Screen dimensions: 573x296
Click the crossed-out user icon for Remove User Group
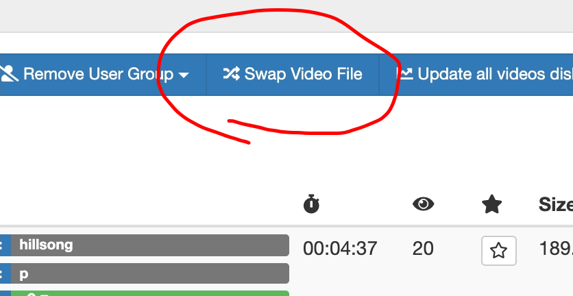click(x=9, y=73)
